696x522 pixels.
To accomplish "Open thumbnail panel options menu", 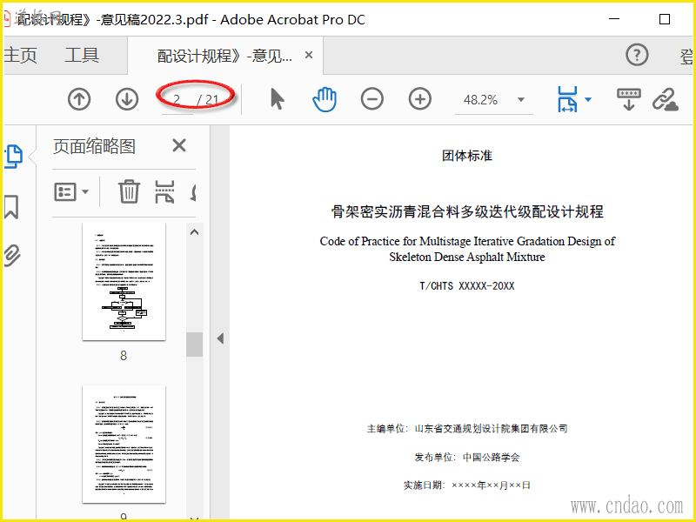I will coord(71,192).
